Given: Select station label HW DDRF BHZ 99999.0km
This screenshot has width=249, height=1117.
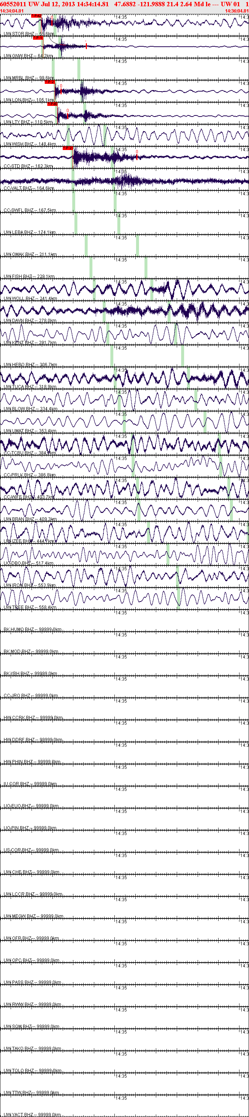Looking at the screenshot, I should click(33, 740).
